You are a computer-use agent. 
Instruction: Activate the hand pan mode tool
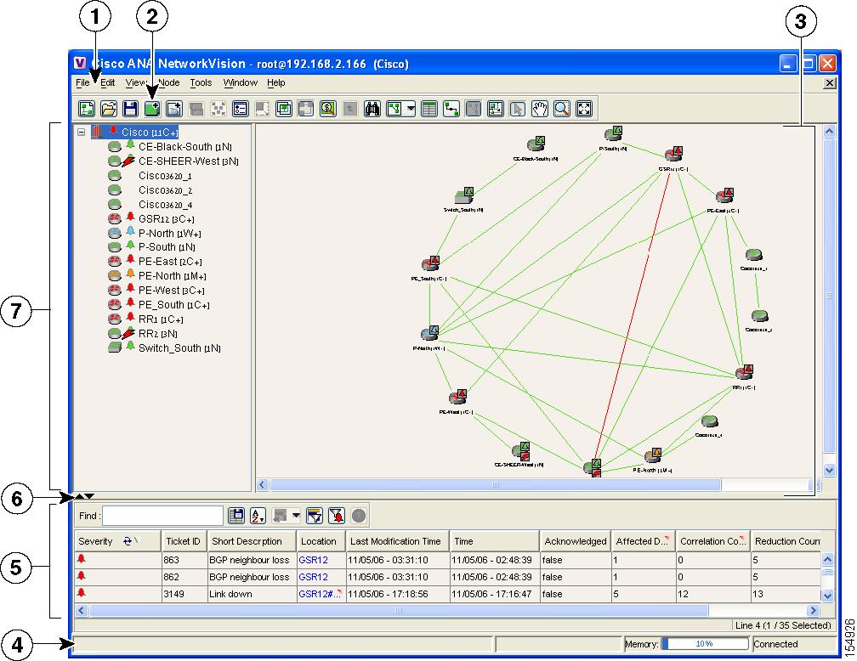coord(539,109)
